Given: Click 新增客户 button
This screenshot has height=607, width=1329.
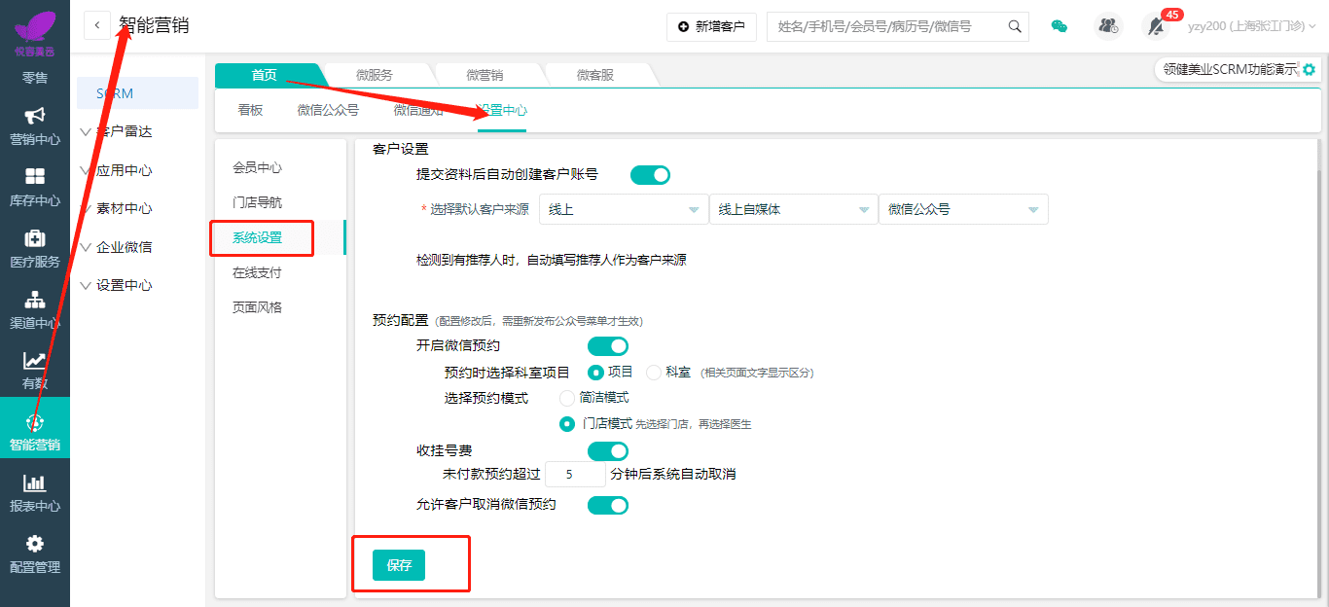Looking at the screenshot, I should [711, 26].
